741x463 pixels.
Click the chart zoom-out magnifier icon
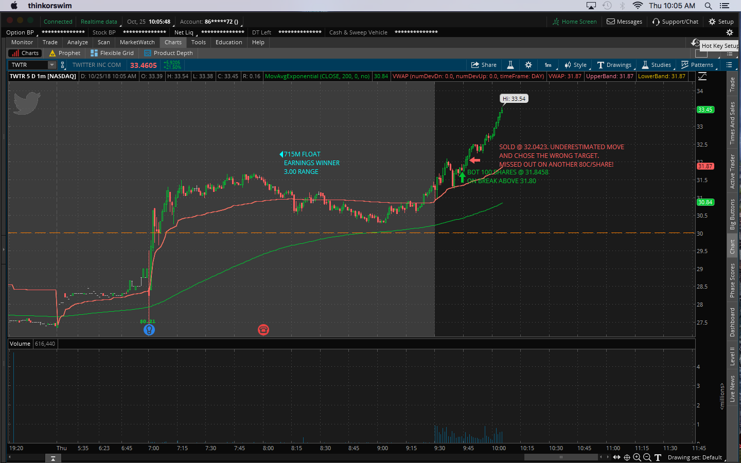(x=647, y=457)
